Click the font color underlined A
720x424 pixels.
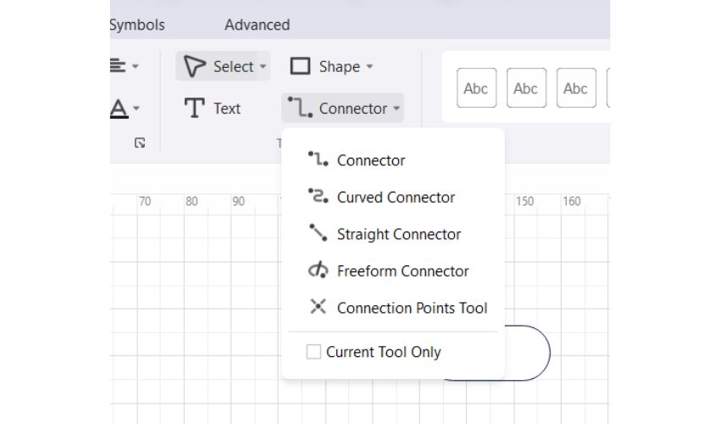pos(119,109)
